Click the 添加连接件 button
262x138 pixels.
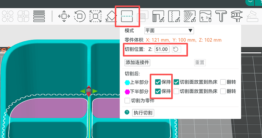(137, 63)
